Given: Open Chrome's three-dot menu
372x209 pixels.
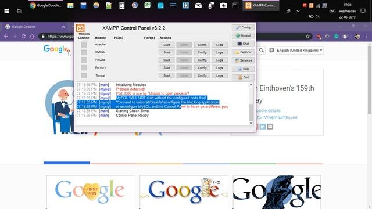Looking at the screenshot, I should 366,37.
